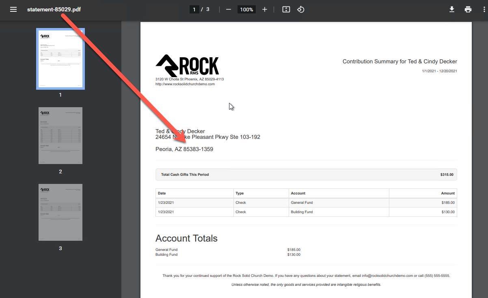Select the page 3 thumbnail

click(x=60, y=212)
